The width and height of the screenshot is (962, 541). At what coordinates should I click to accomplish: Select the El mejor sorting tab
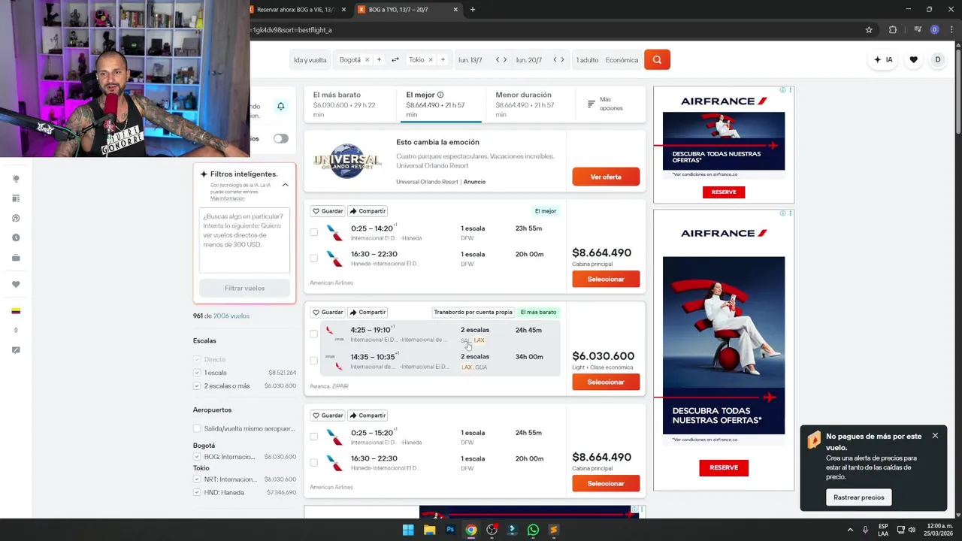tap(440, 104)
